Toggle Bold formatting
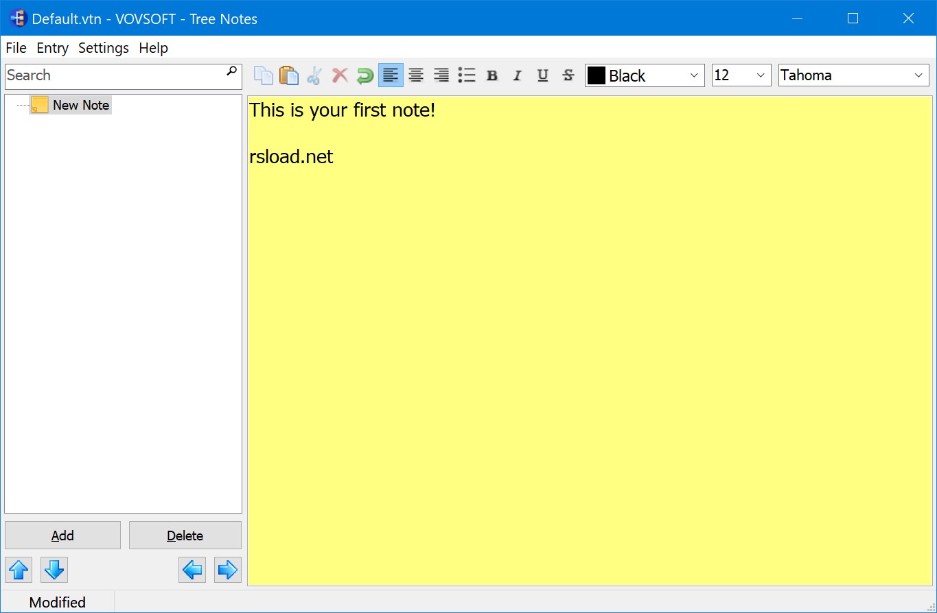This screenshot has height=613, width=937. pos(492,75)
